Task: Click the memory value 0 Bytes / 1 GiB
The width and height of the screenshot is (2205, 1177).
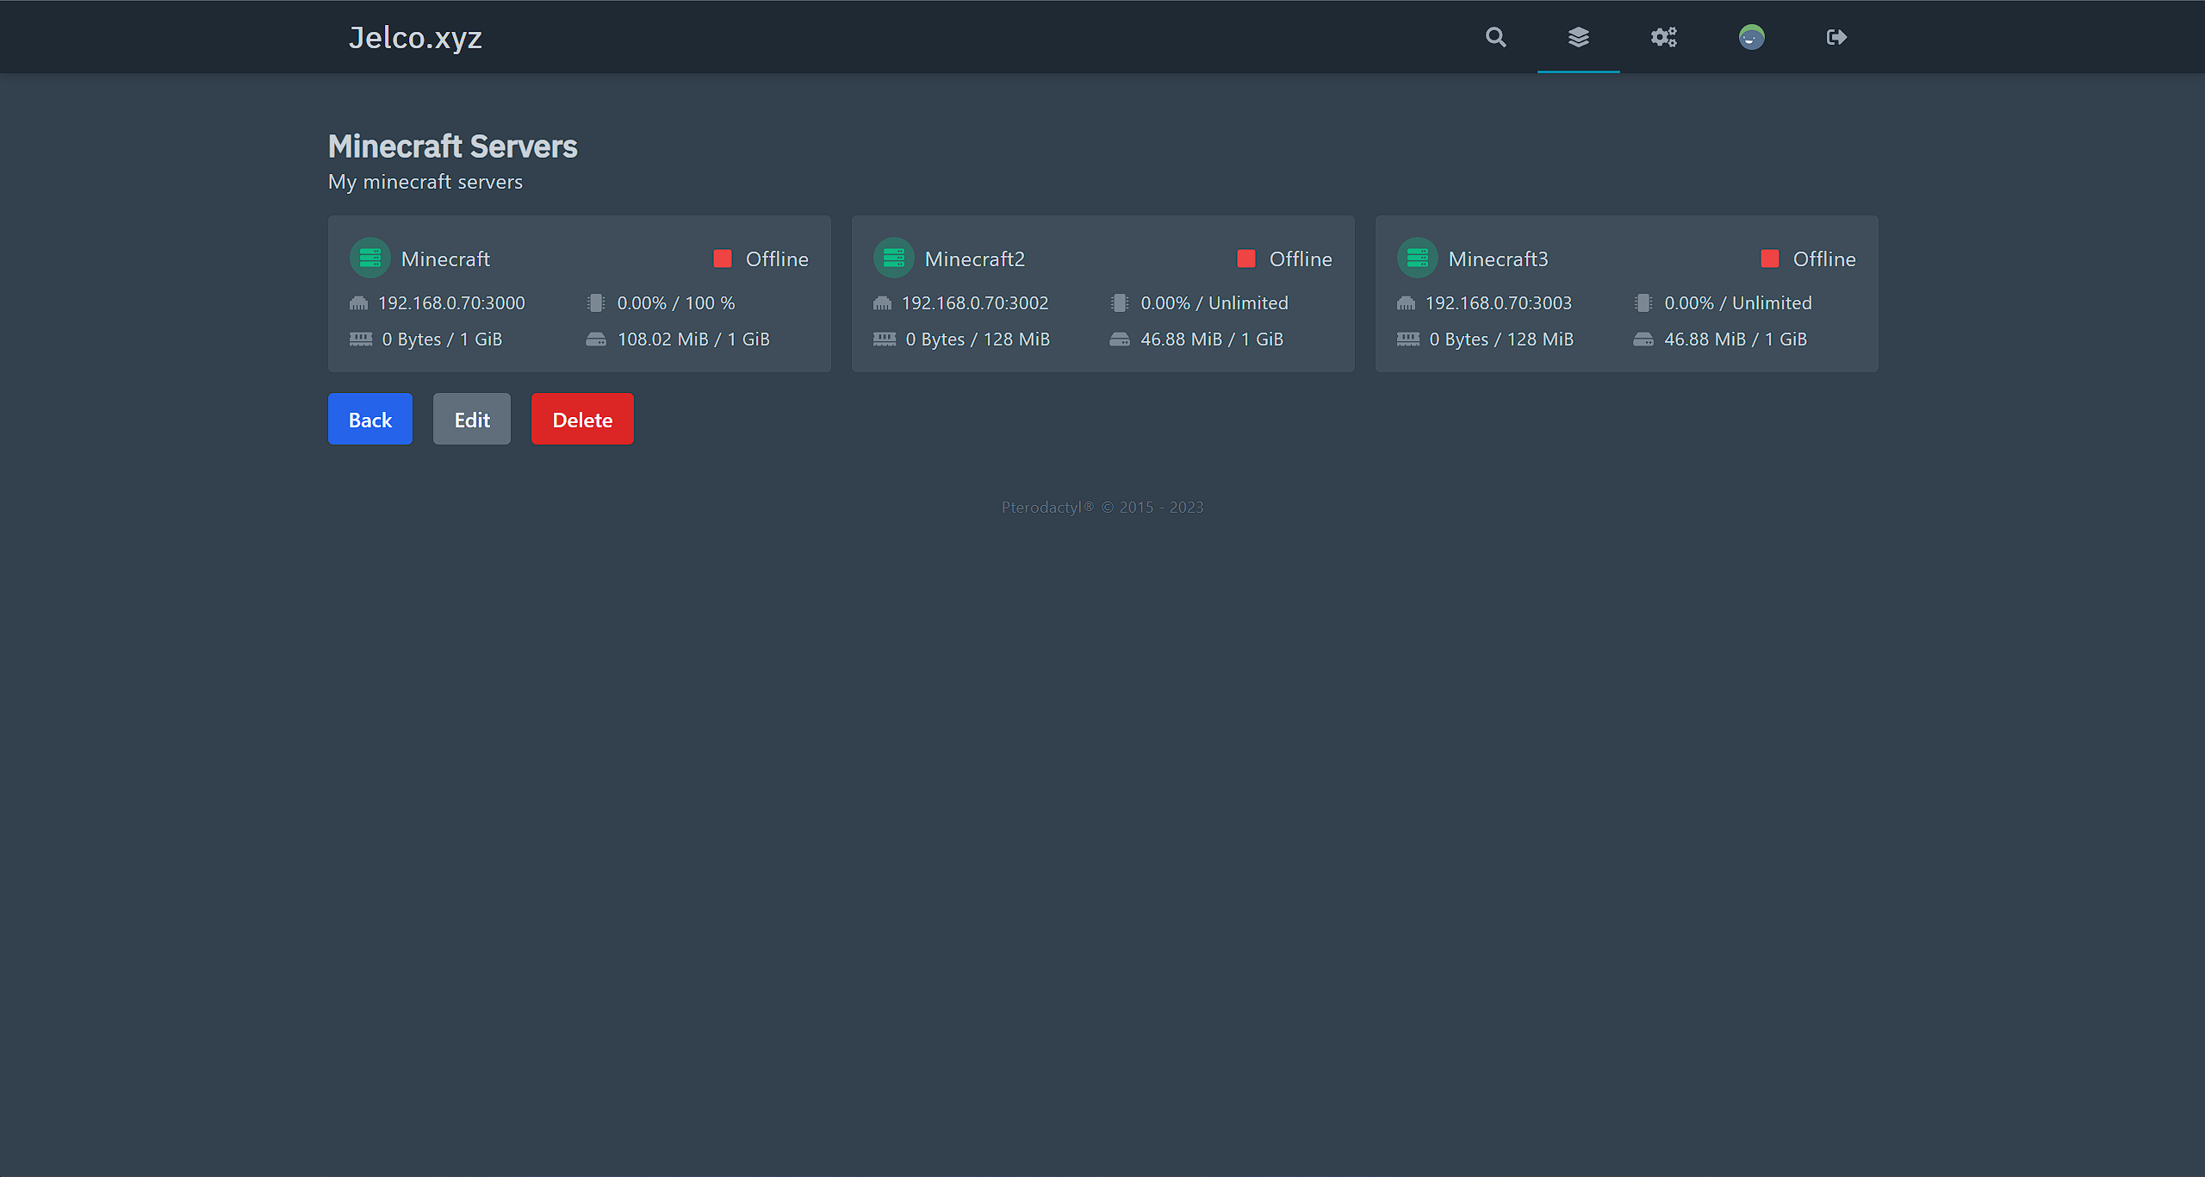Action: 442,339
